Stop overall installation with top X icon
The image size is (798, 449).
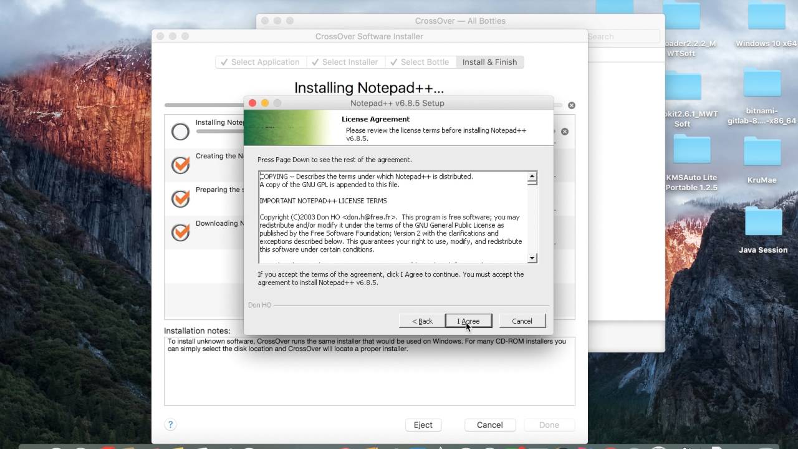tap(572, 105)
